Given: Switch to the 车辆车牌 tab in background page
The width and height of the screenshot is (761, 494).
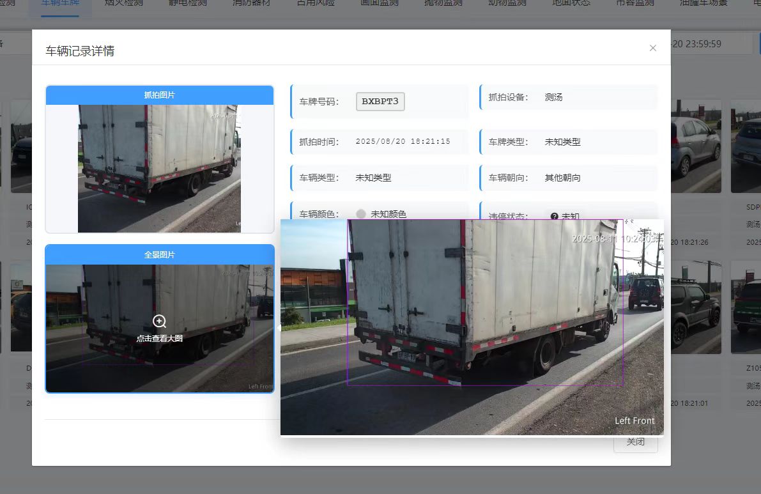Looking at the screenshot, I should point(60,3).
